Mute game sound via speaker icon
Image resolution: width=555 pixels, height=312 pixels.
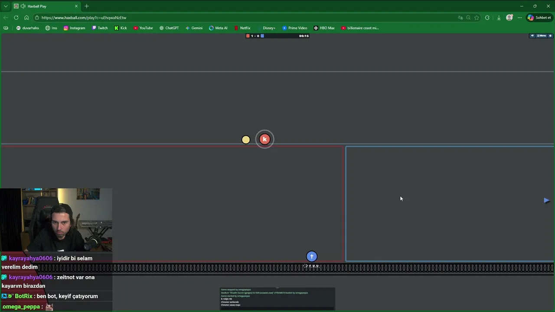[x=532, y=36]
